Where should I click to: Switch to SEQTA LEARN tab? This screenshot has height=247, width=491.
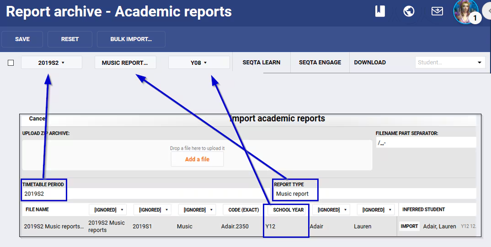pyautogui.click(x=261, y=62)
